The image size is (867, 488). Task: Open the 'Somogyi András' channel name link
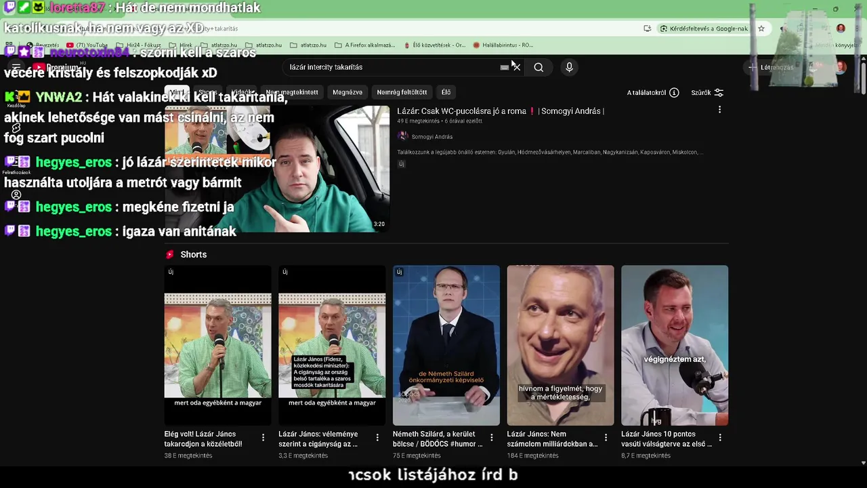click(x=432, y=137)
